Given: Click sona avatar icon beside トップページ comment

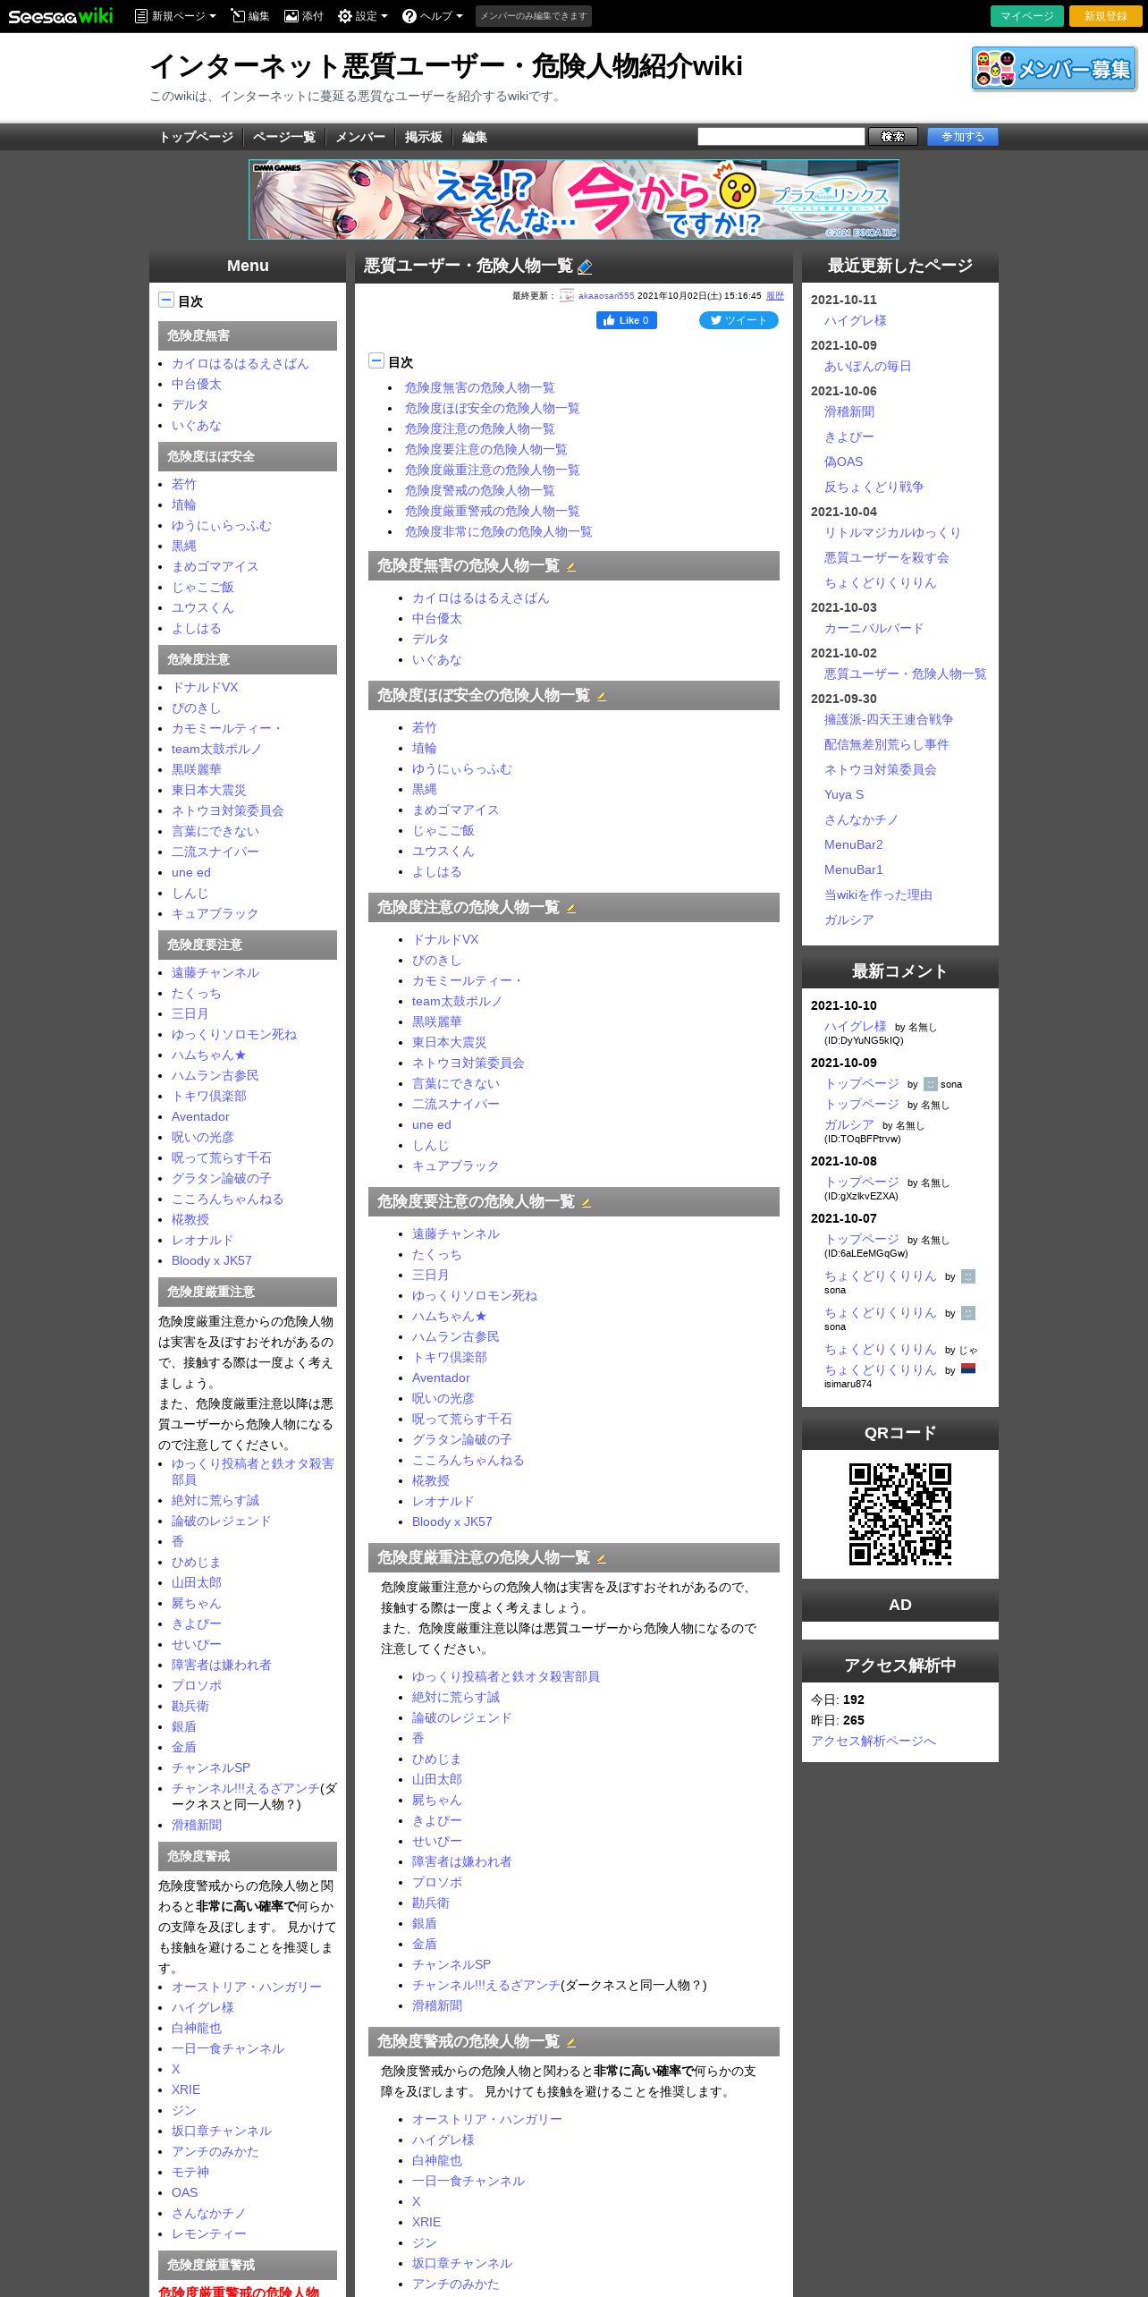Looking at the screenshot, I should pyautogui.click(x=930, y=1084).
